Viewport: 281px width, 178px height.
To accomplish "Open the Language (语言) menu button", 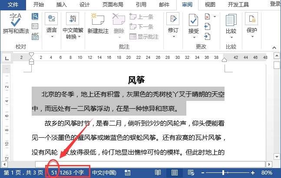I will point(51,25).
